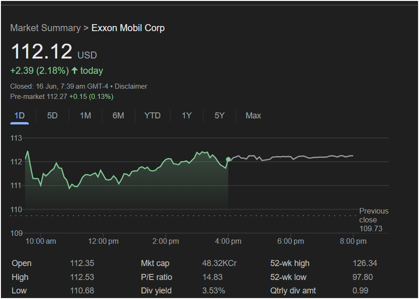Switch to the 1M time range tab

[x=85, y=116]
